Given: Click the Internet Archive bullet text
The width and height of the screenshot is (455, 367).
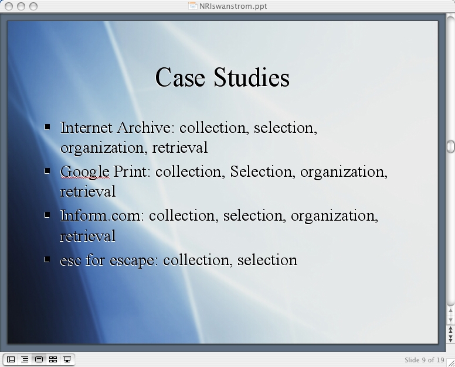Looking at the screenshot, I should tap(189, 138).
